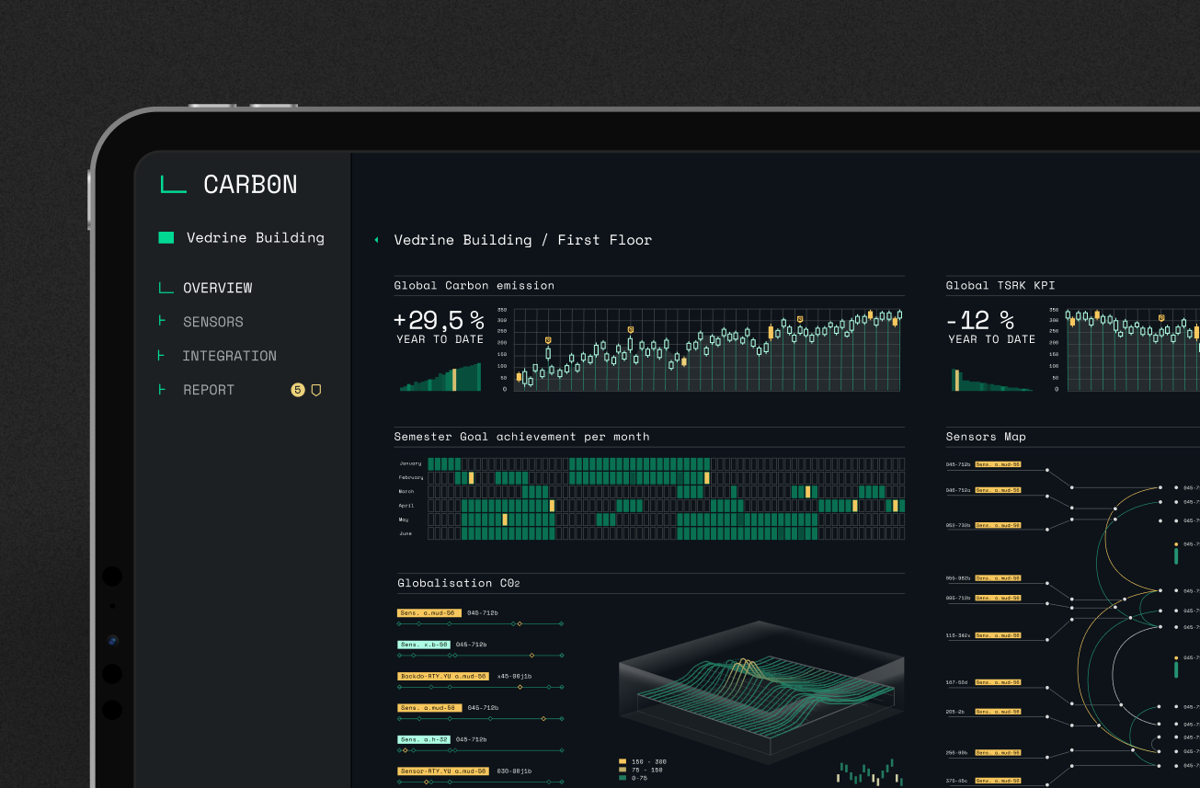Viewport: 1200px width, 788px height.
Task: Open the INTEGRATION menu item
Action: pyautogui.click(x=229, y=356)
